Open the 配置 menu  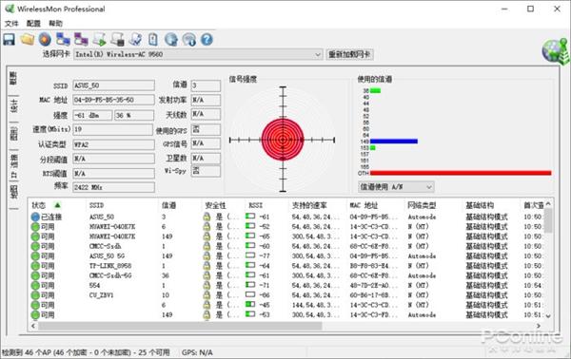(33, 23)
